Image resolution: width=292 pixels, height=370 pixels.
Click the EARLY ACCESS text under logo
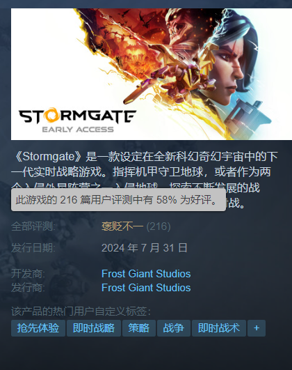coord(78,130)
